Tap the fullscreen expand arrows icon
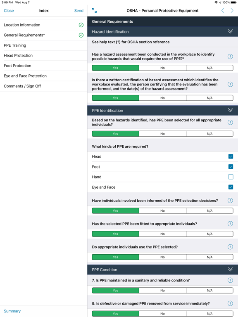This screenshot has height=317, width=238. click(94, 10)
